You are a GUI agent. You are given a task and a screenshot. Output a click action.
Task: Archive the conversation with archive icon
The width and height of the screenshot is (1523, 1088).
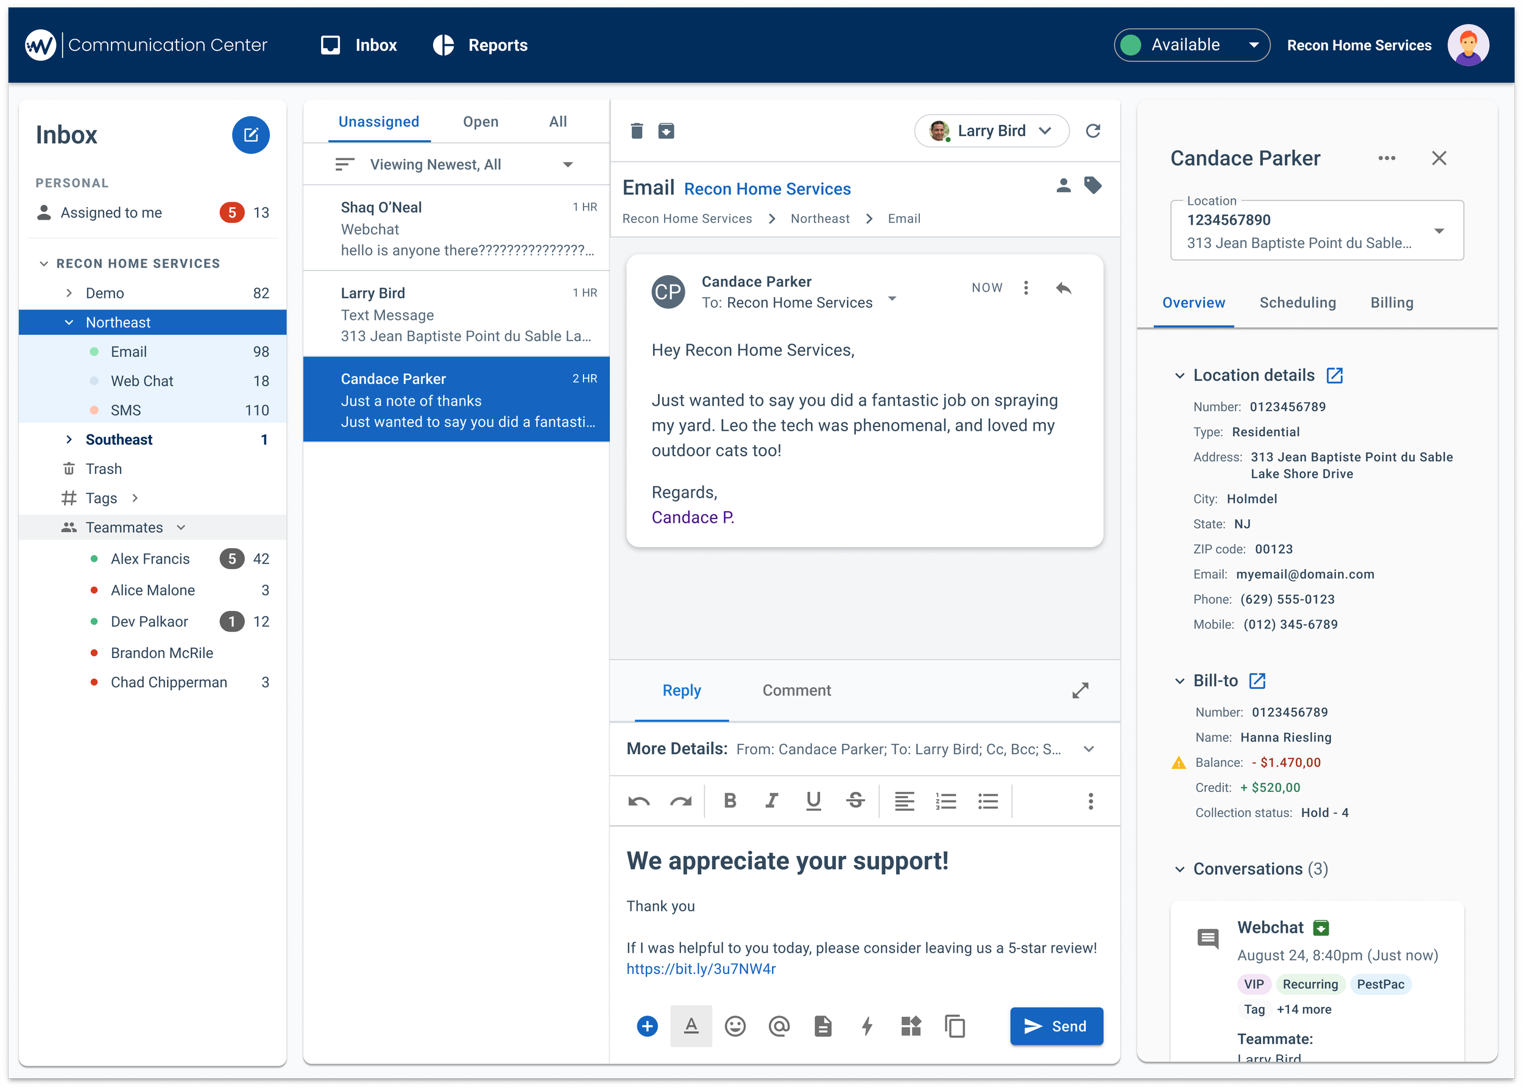(666, 130)
